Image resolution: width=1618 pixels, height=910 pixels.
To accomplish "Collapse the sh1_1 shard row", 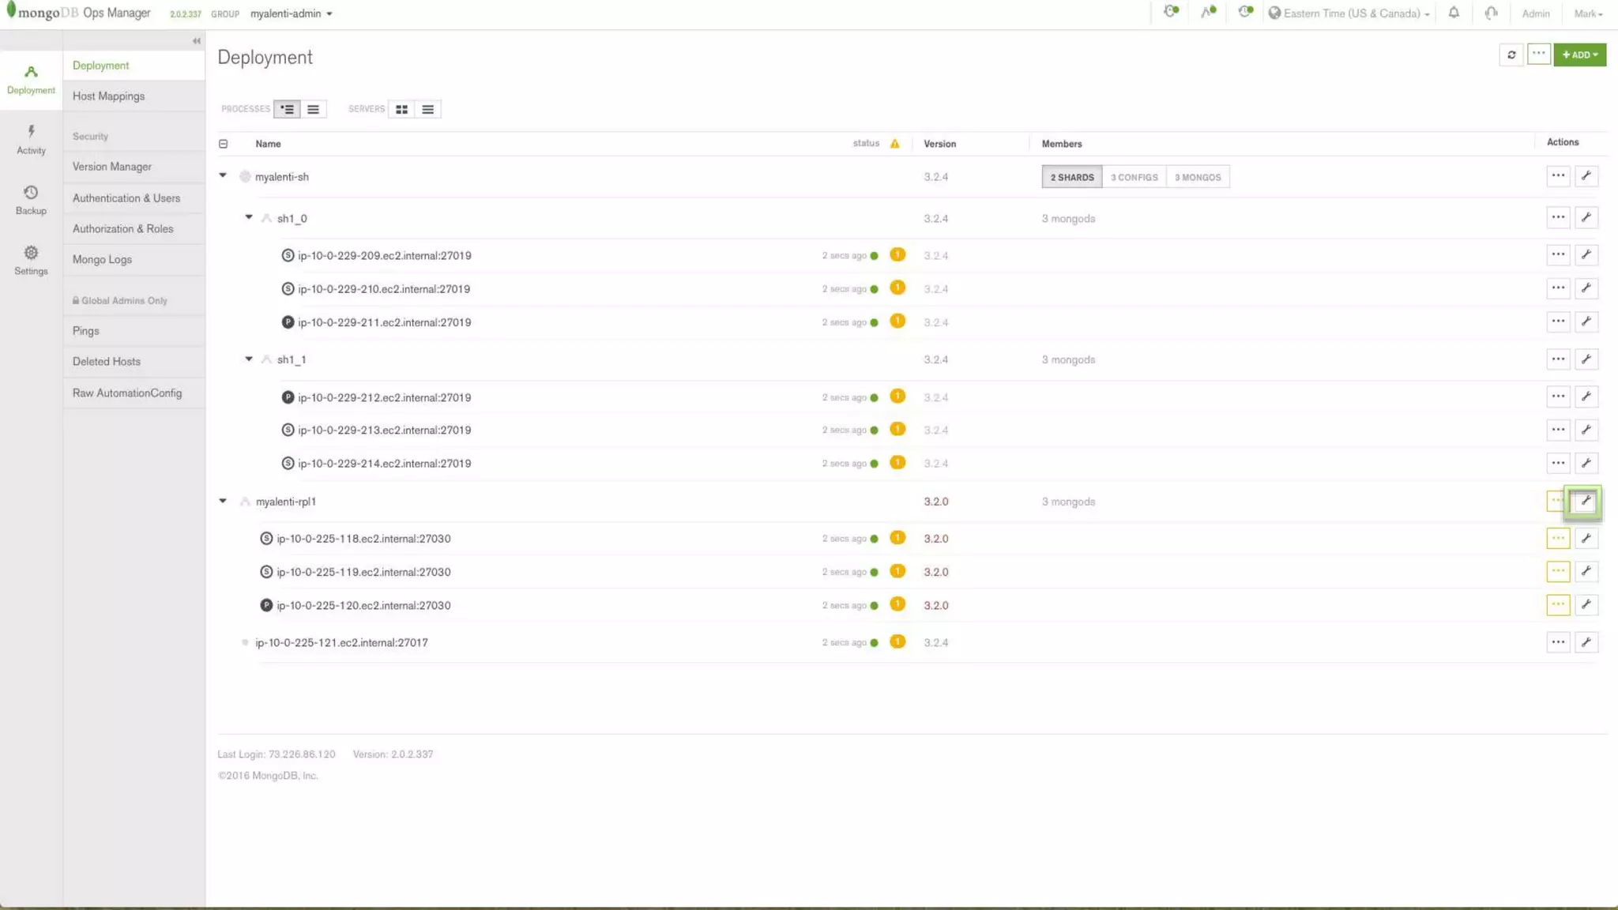I will [249, 359].
